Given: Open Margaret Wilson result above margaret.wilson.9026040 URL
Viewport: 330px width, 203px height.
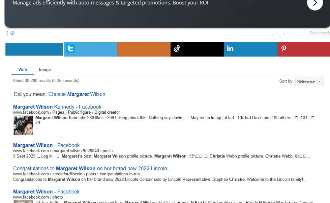Looking at the screenshot, I should tap(46, 145).
